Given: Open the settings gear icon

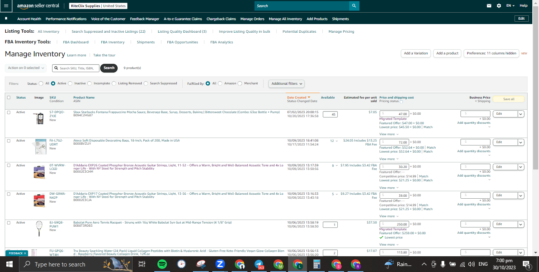Looking at the screenshot, I should click(499, 6).
